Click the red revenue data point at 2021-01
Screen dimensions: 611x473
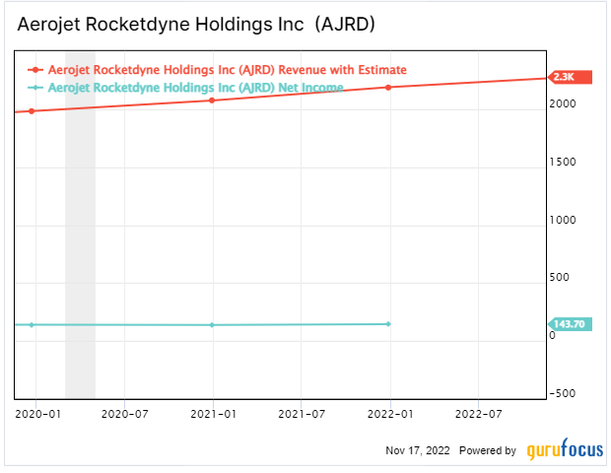pyautogui.click(x=212, y=101)
